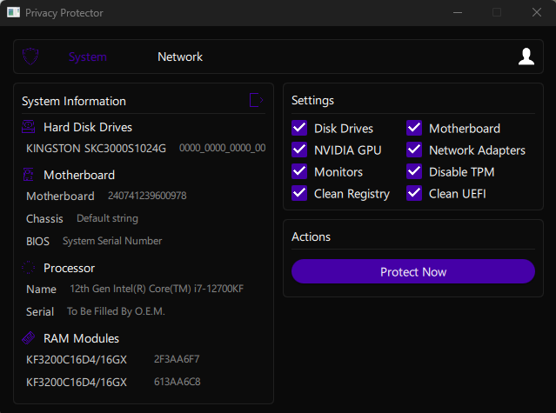Open the user profile icon
Image resolution: width=556 pixels, height=413 pixels.
pyautogui.click(x=526, y=57)
